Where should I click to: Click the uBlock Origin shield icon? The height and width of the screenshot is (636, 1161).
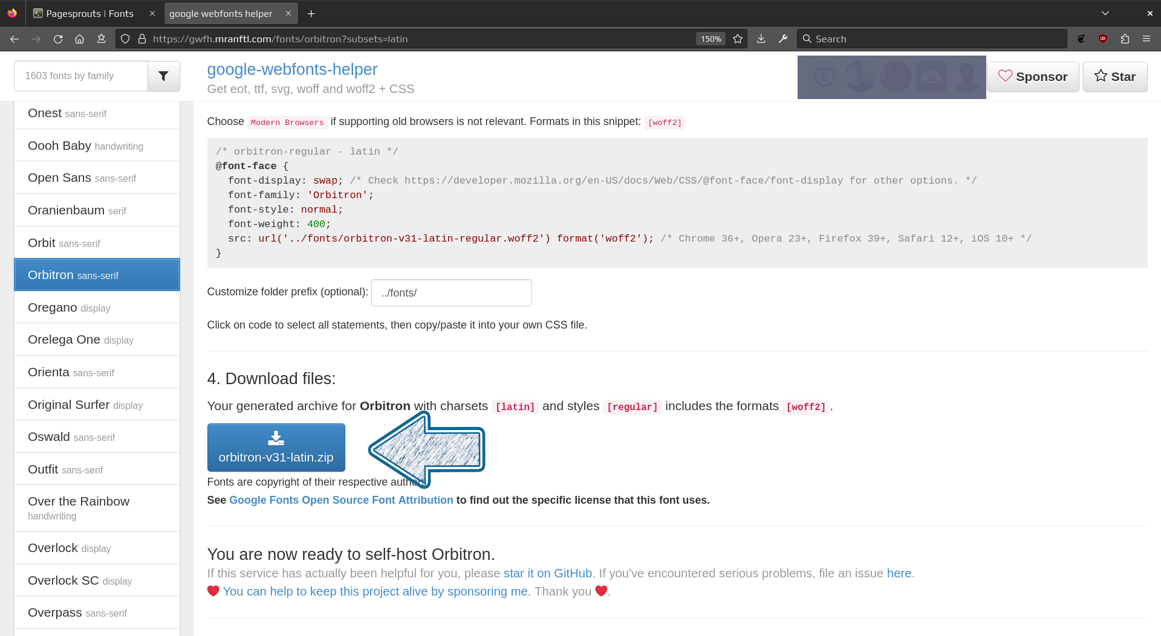tap(1103, 39)
